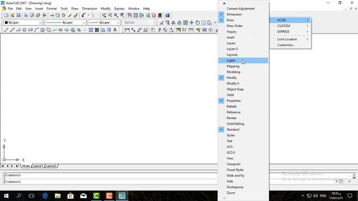Image resolution: width=358 pixels, height=201 pixels.
Task: Click the Cut scissors icon
Action: [x=52, y=15]
